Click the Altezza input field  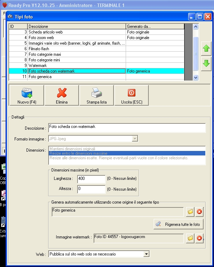tap(91, 189)
